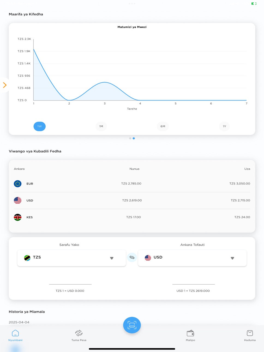Select EUR sell rate TZS 3,050.00
264x352 pixels.
(x=240, y=184)
